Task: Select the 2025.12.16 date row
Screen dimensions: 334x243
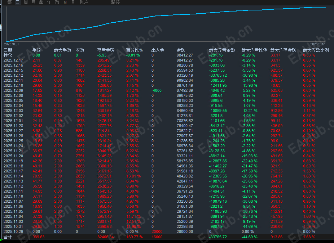Action: point(13,65)
